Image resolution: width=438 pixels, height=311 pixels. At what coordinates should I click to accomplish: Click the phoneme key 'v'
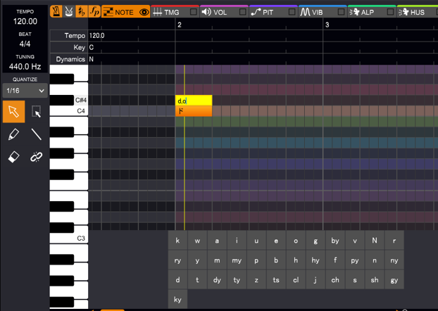click(x=355, y=241)
